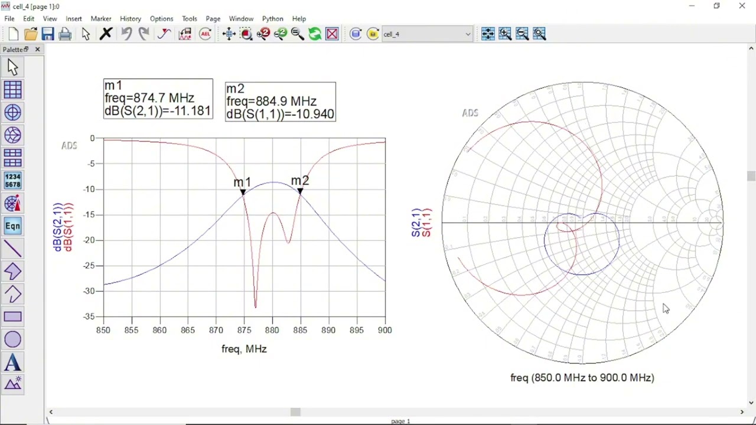This screenshot has height=425, width=756.
Task: Undo the last action
Action: 126,34
